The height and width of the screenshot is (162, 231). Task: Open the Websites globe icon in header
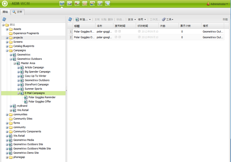[62, 3]
